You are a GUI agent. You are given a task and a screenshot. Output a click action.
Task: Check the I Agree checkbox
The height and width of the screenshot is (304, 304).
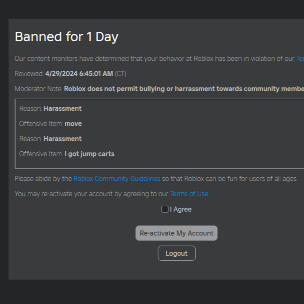[x=165, y=209]
